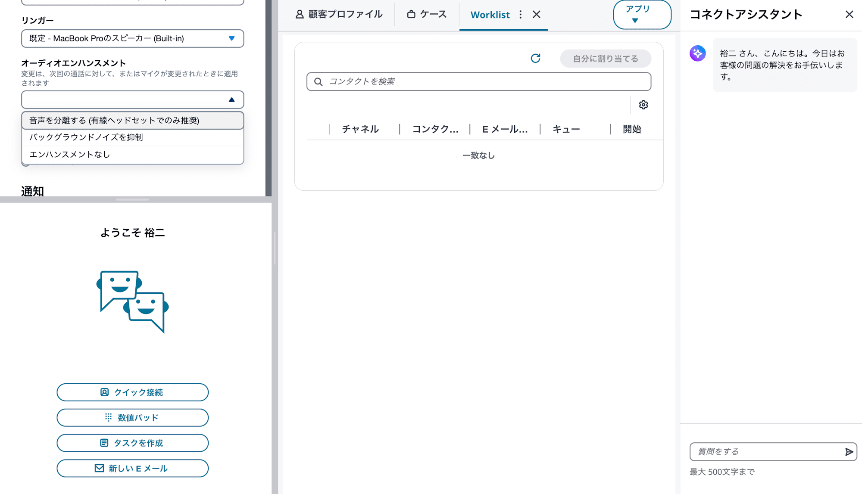Click the ケース briefcase icon
862x494 pixels.
pos(411,14)
